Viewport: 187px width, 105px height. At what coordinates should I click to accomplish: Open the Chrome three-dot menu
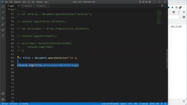pyautogui.click(x=184, y=7)
